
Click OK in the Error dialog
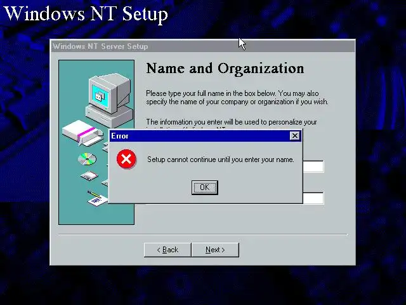[204, 187]
